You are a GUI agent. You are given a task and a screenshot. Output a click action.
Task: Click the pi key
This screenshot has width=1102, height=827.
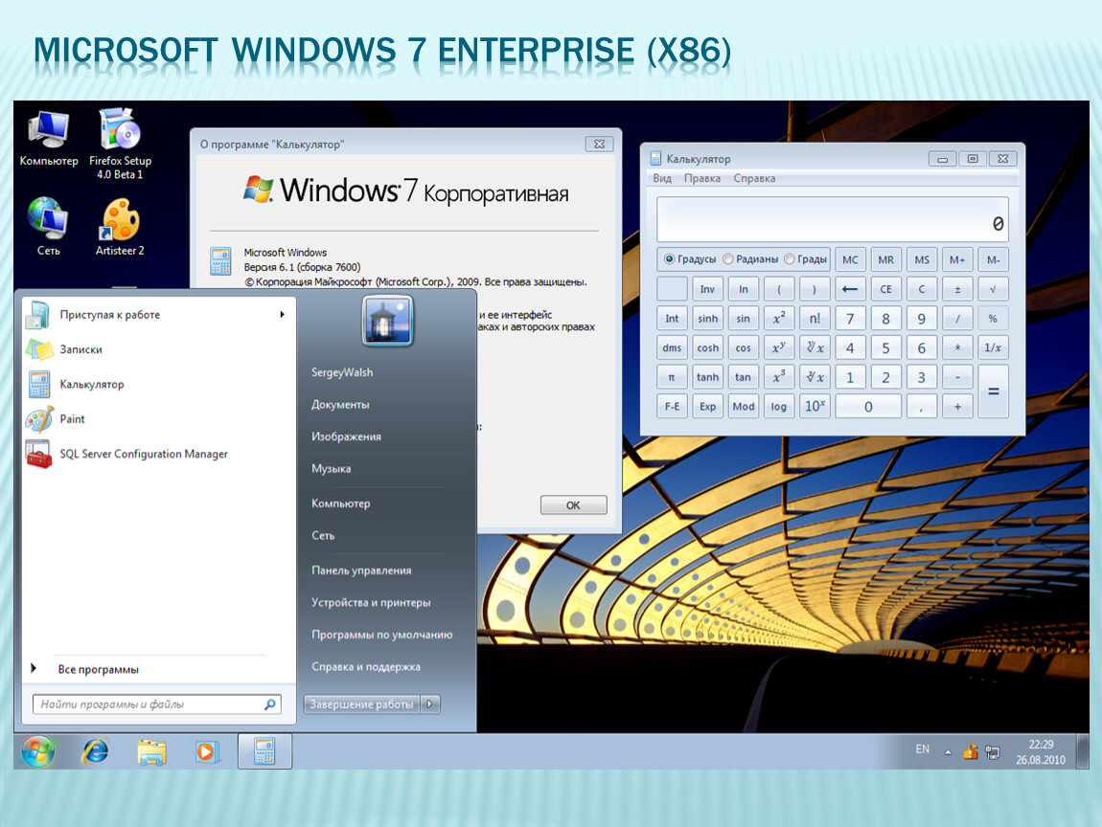pyautogui.click(x=672, y=377)
